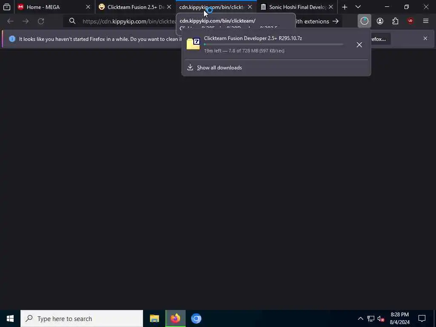The image size is (436, 327).
Task: Close the Clickteam Fusion 2.5+ tab
Action: [169, 7]
